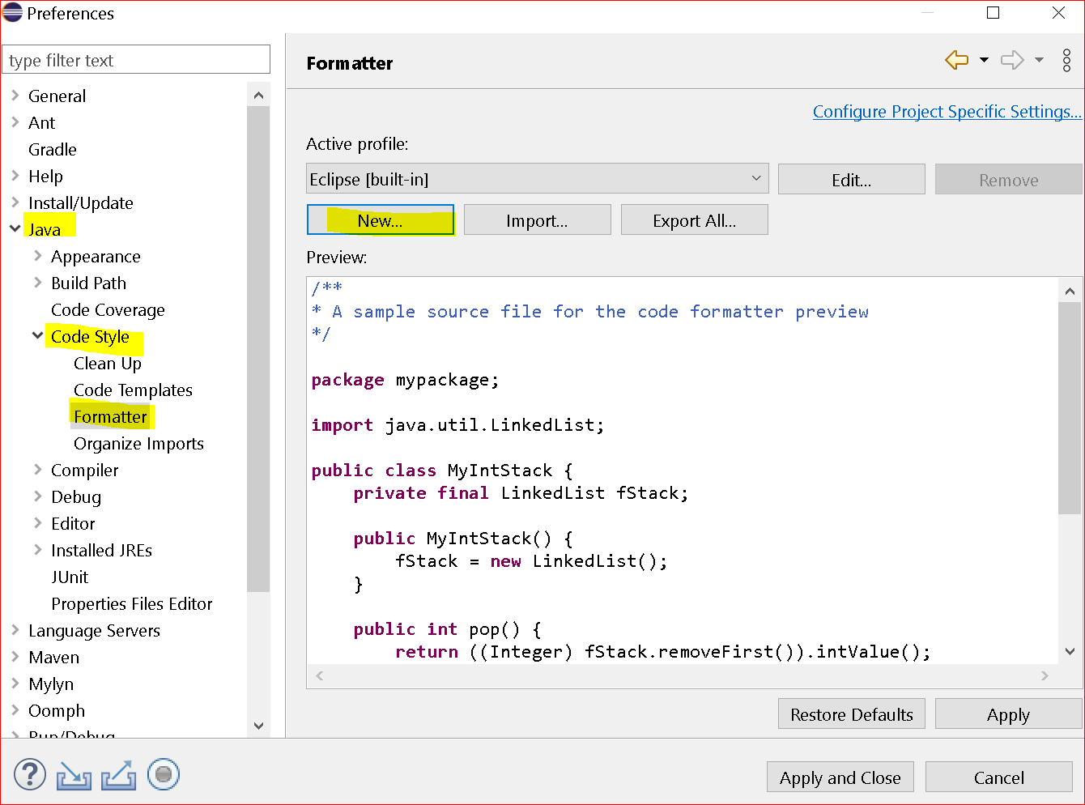Screen dimensions: 1085x805
Task: Expand the Appearance node
Action: [37, 256]
